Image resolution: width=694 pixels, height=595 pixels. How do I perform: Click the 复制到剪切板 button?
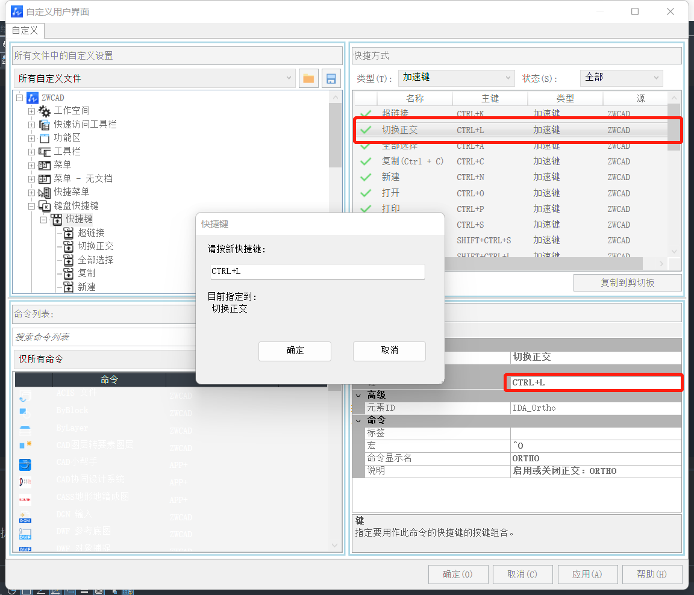[x=628, y=282]
